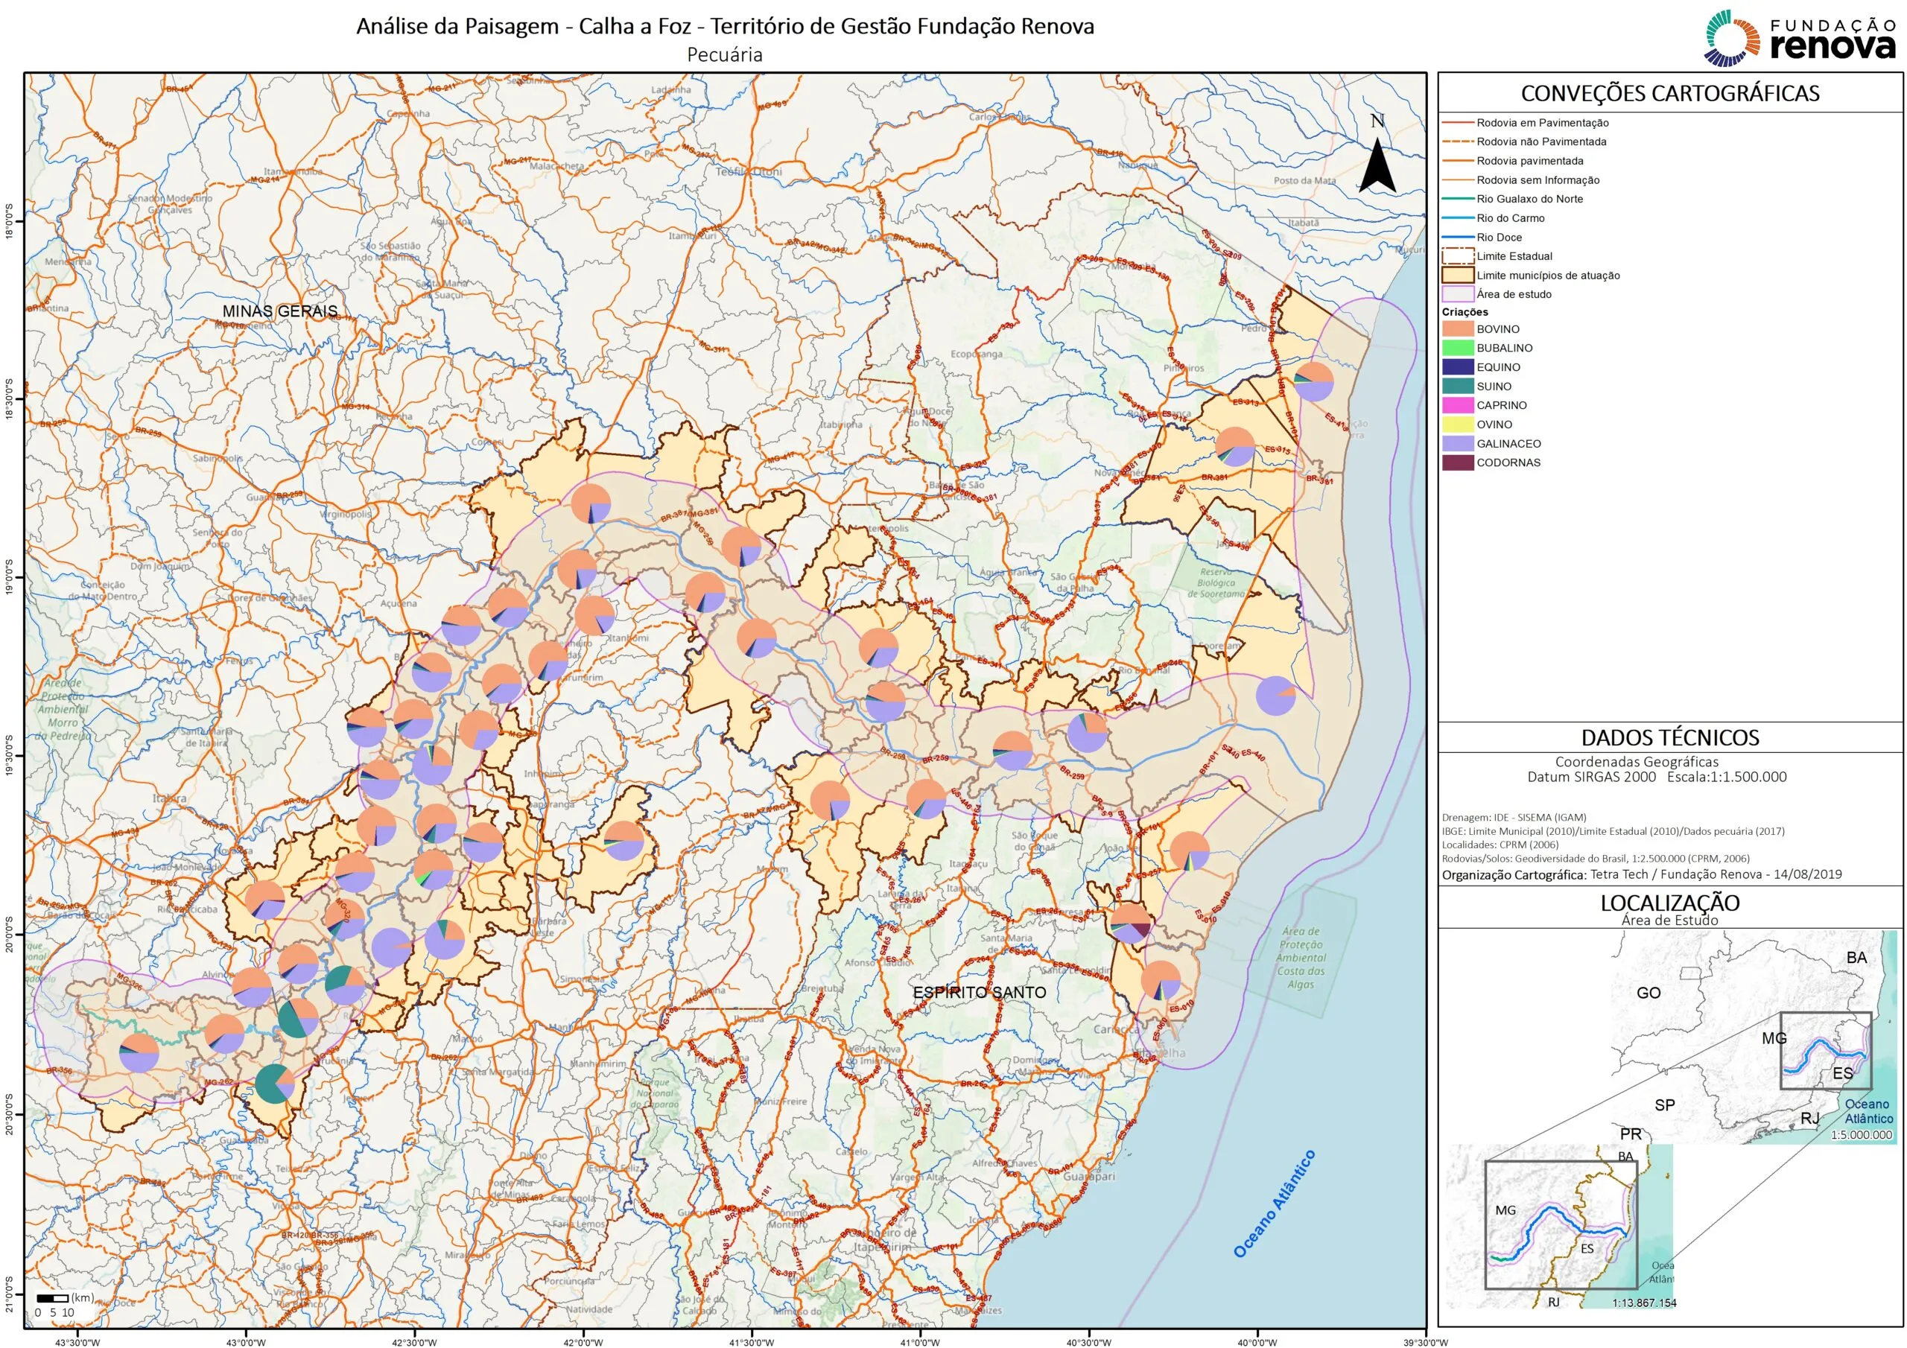The image size is (1907, 1348).
Task: Click the northernmost coastal pie chart
Action: (1314, 381)
